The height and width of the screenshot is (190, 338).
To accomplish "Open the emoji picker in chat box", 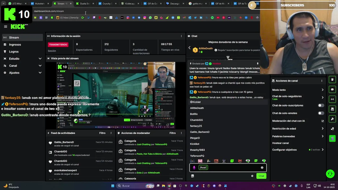I will (262, 168).
